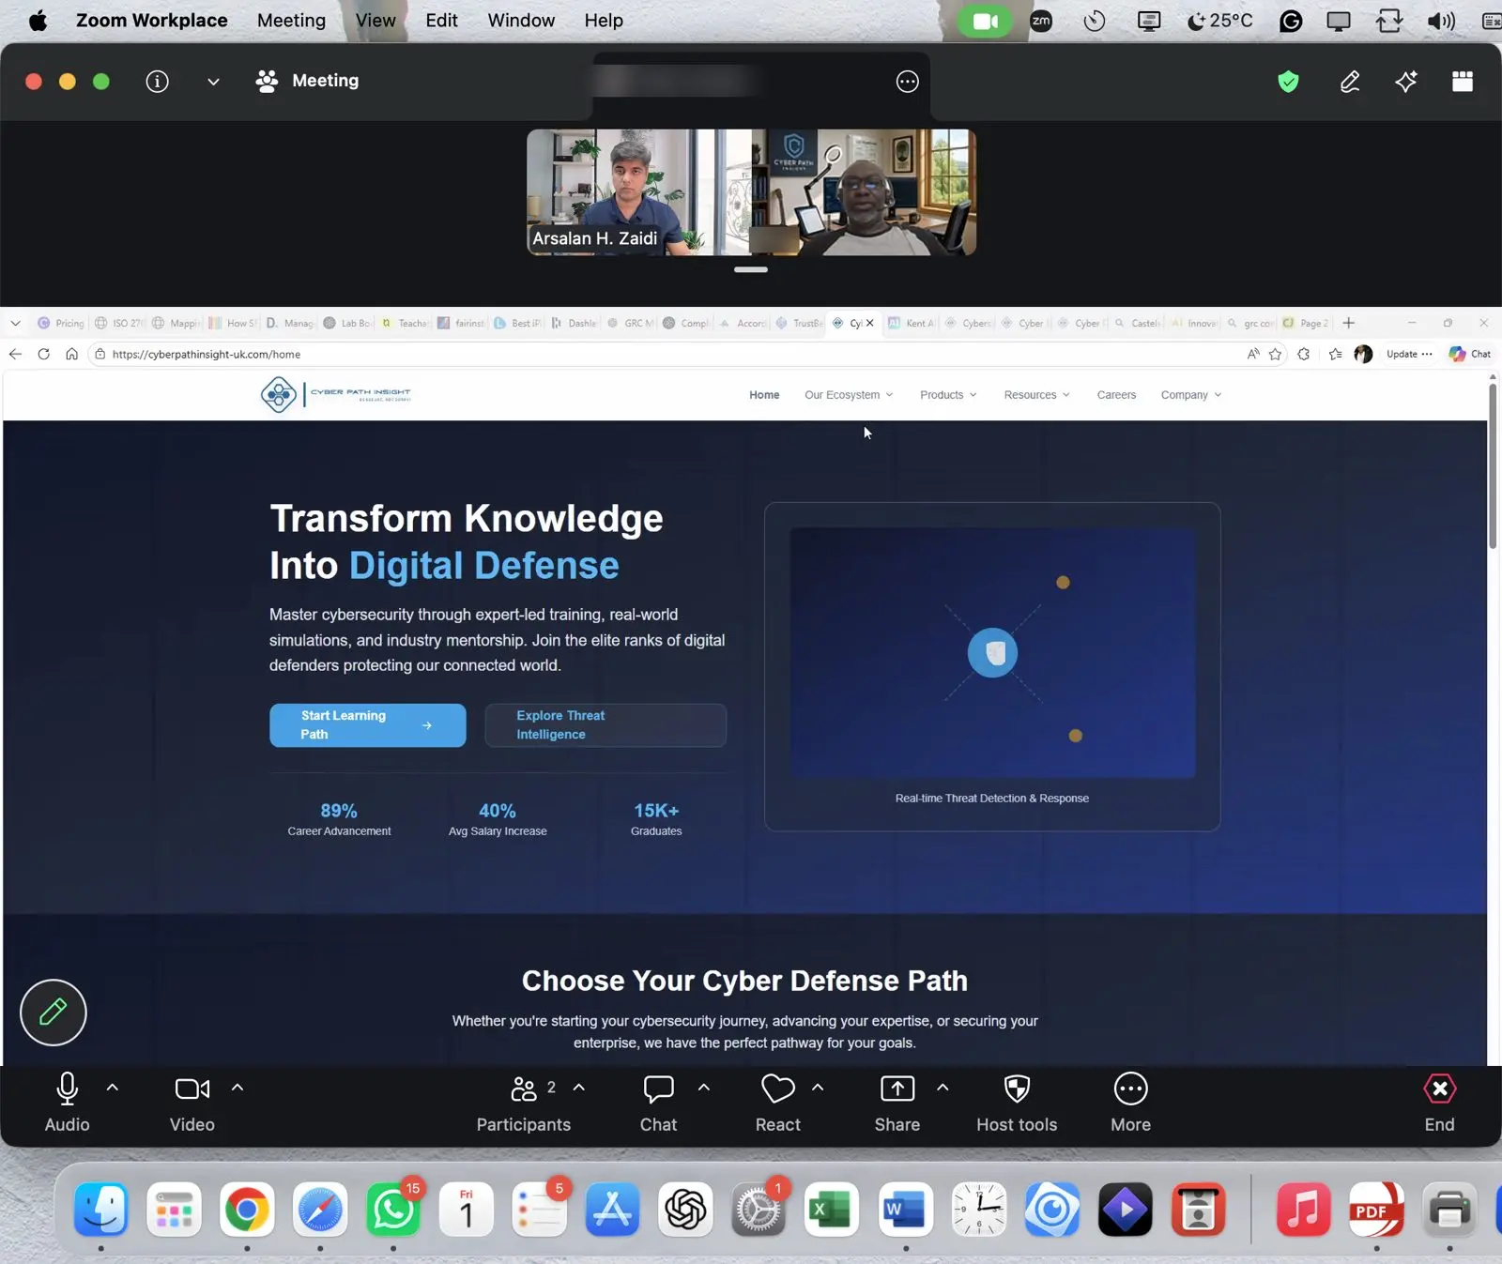This screenshot has width=1502, height=1264.
Task: Bookmark page with the star icon
Action: point(1275,354)
